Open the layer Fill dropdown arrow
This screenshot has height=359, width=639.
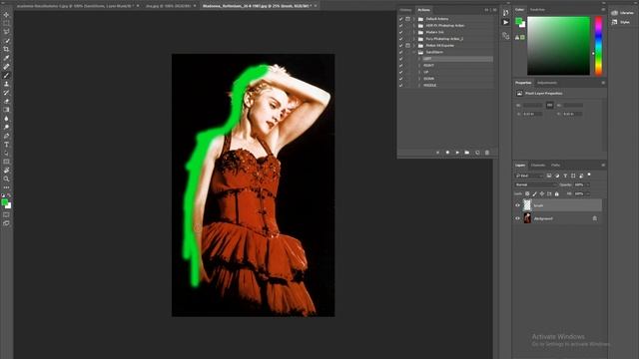coord(588,193)
